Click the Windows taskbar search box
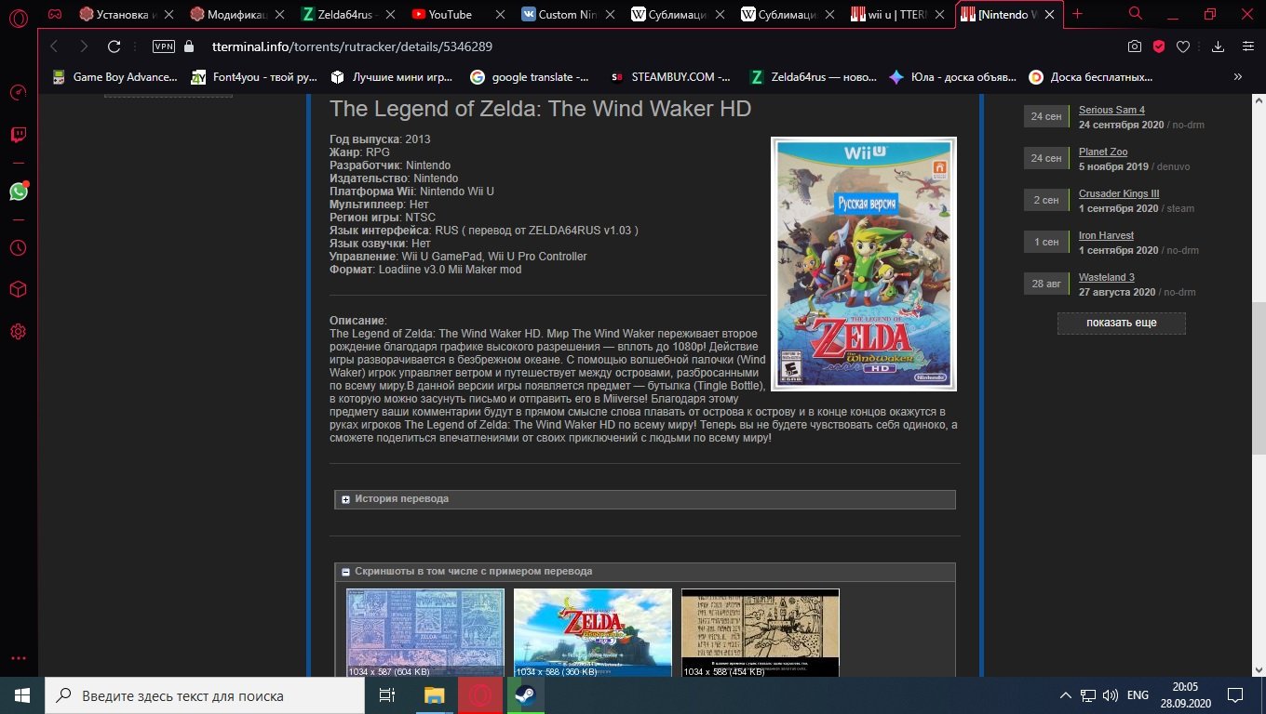This screenshot has height=714, width=1266. pyautogui.click(x=205, y=695)
